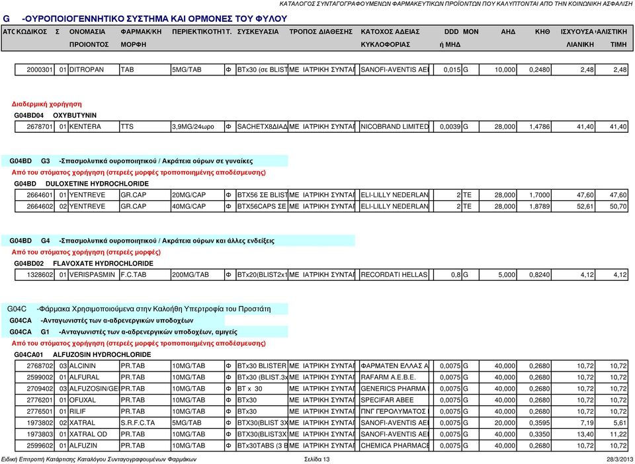Select the ALFUZOSIN HYDROCHLORIDE heading
Image resolution: width=635 pixels, height=464 pixels.
pyautogui.click(x=102, y=355)
